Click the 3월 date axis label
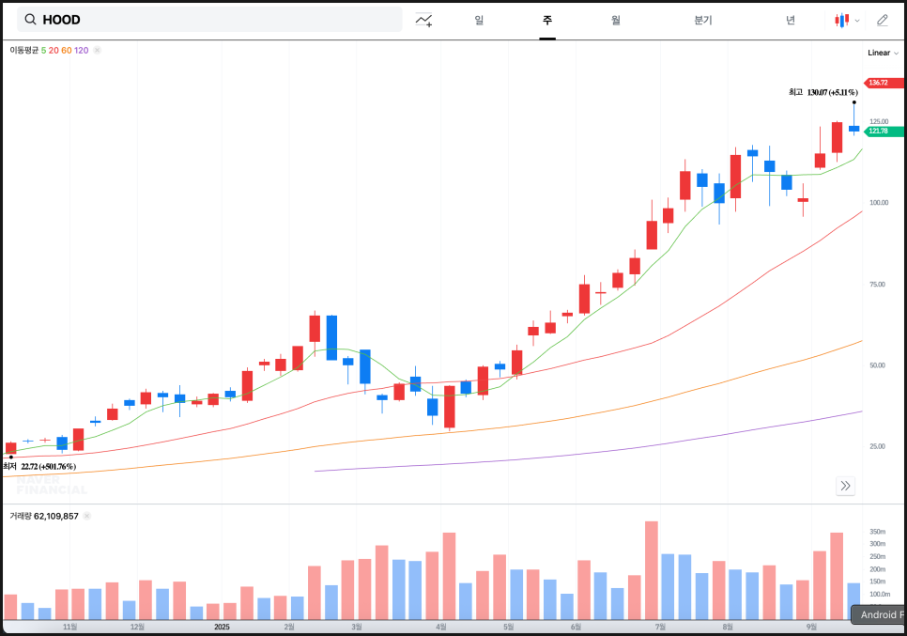The height and width of the screenshot is (636, 907). (x=357, y=627)
